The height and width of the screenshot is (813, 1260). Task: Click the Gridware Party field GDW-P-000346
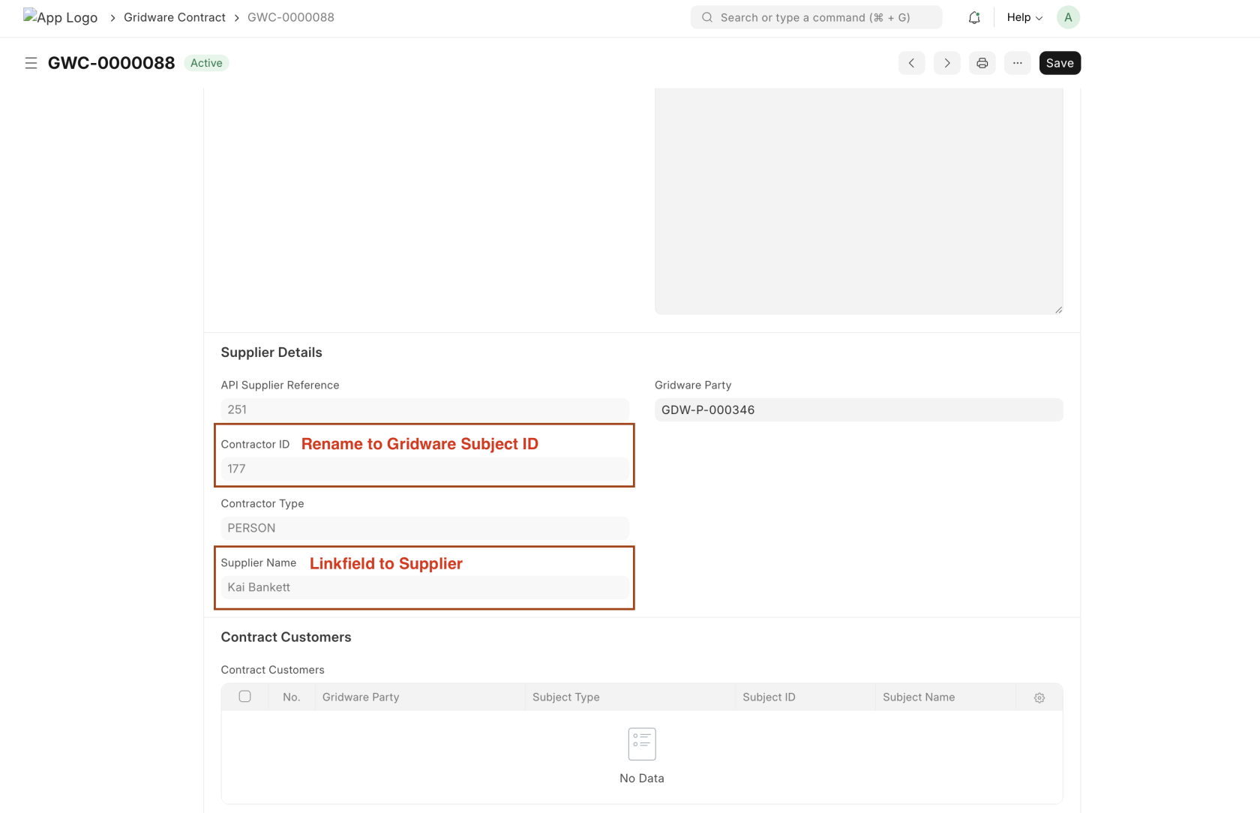pyautogui.click(x=859, y=409)
